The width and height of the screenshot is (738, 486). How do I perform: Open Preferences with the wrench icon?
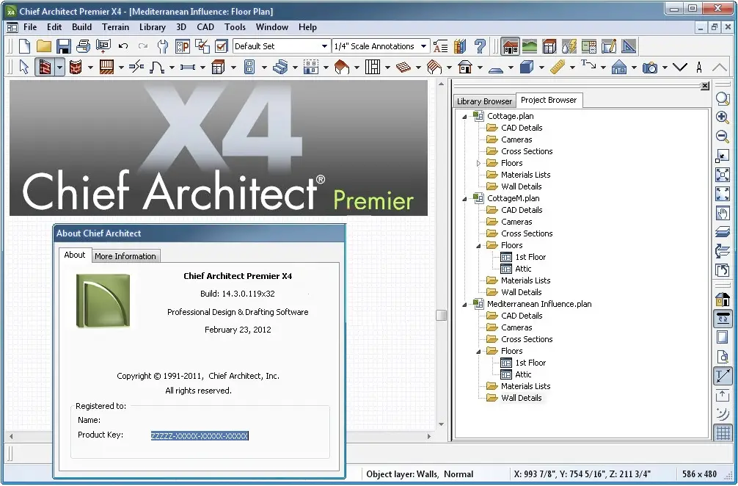163,46
